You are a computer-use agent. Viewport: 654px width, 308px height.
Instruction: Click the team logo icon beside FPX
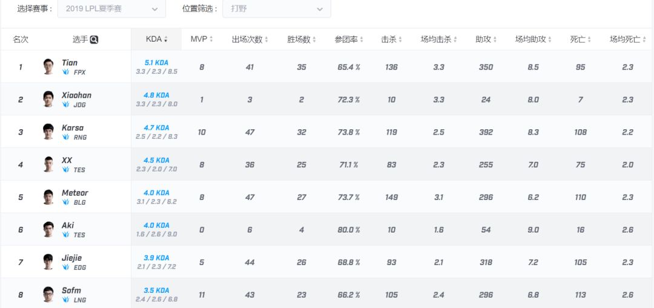click(x=65, y=72)
